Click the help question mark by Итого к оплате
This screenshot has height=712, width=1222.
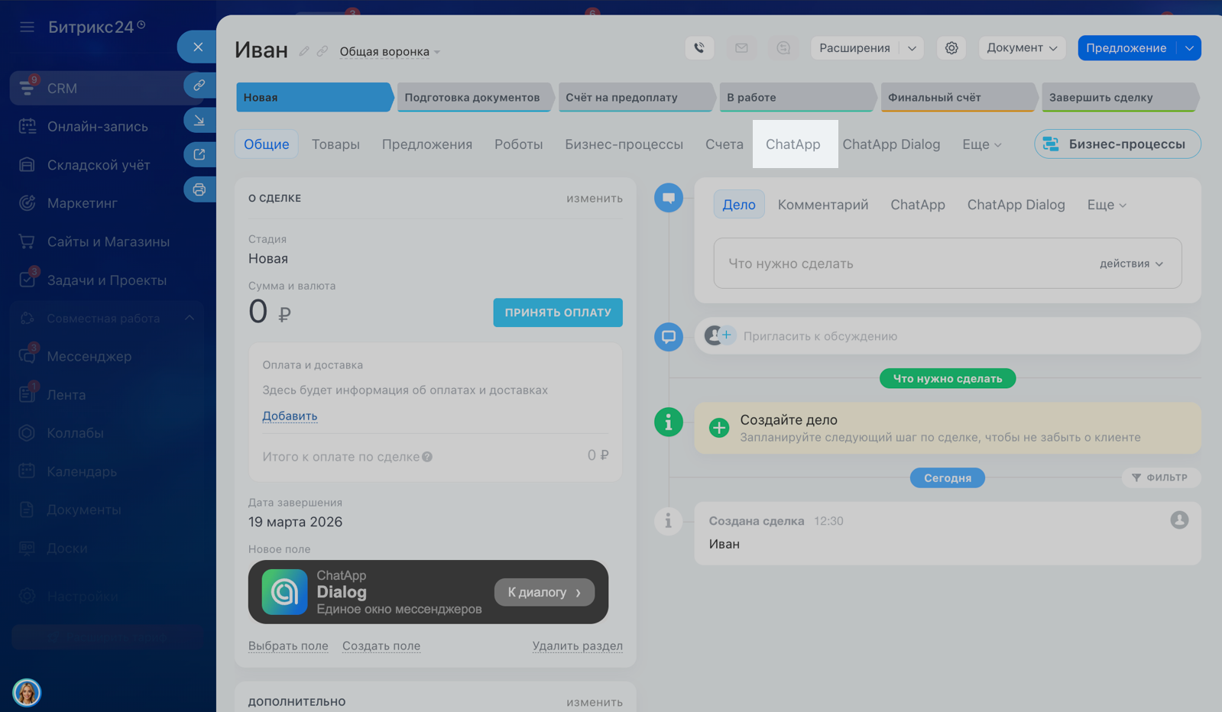pos(427,457)
